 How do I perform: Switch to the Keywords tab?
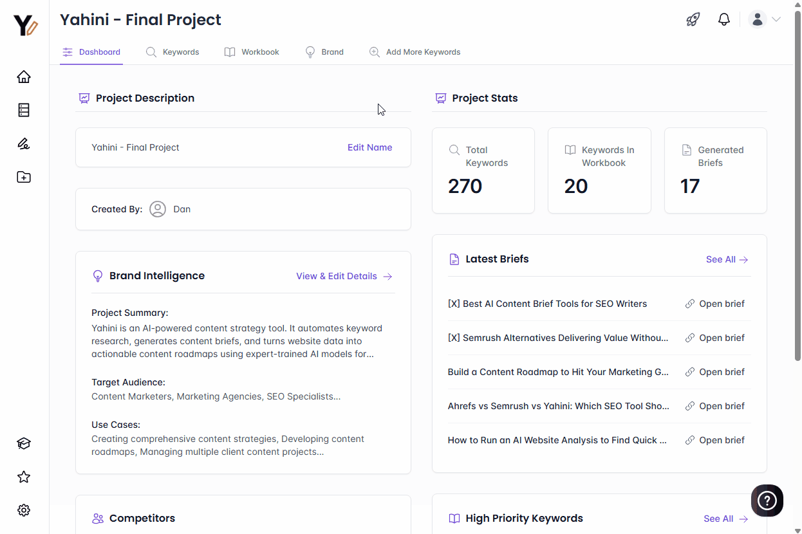[x=173, y=51]
